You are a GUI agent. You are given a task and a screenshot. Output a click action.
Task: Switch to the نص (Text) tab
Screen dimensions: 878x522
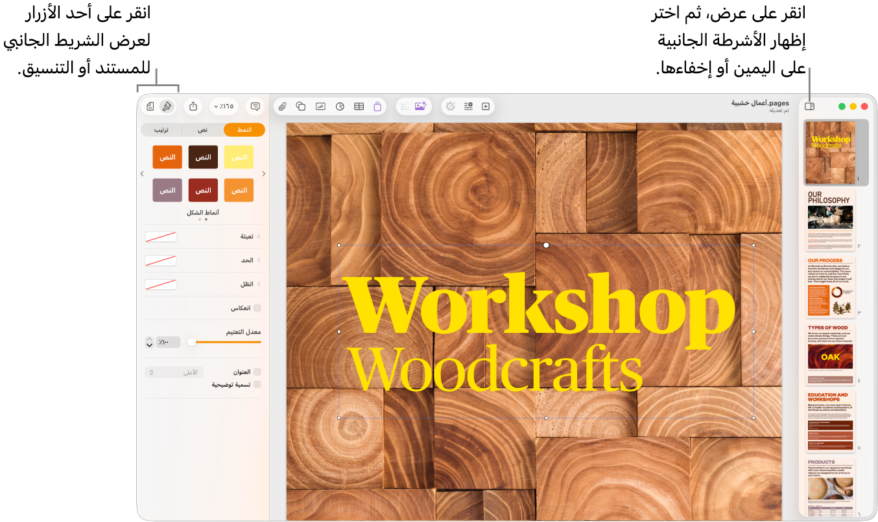coord(203,130)
